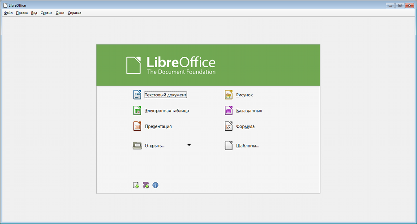This screenshot has width=417, height=224.
Task: Click the Шаблоны... button
Action: [241, 146]
